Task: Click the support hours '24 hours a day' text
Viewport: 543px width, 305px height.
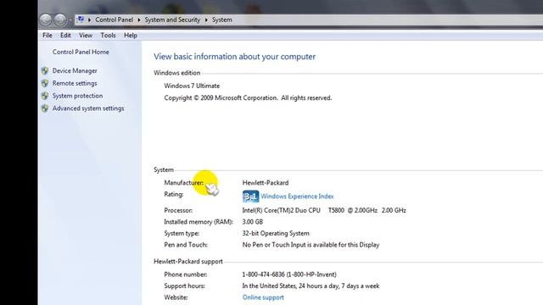Action: (311, 286)
